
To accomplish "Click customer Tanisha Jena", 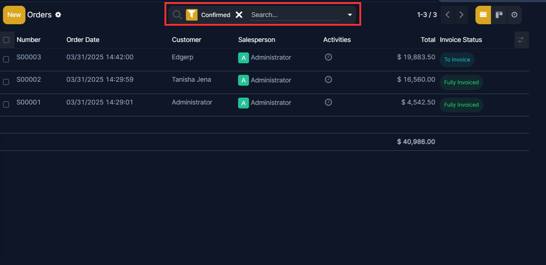I will pos(191,80).
